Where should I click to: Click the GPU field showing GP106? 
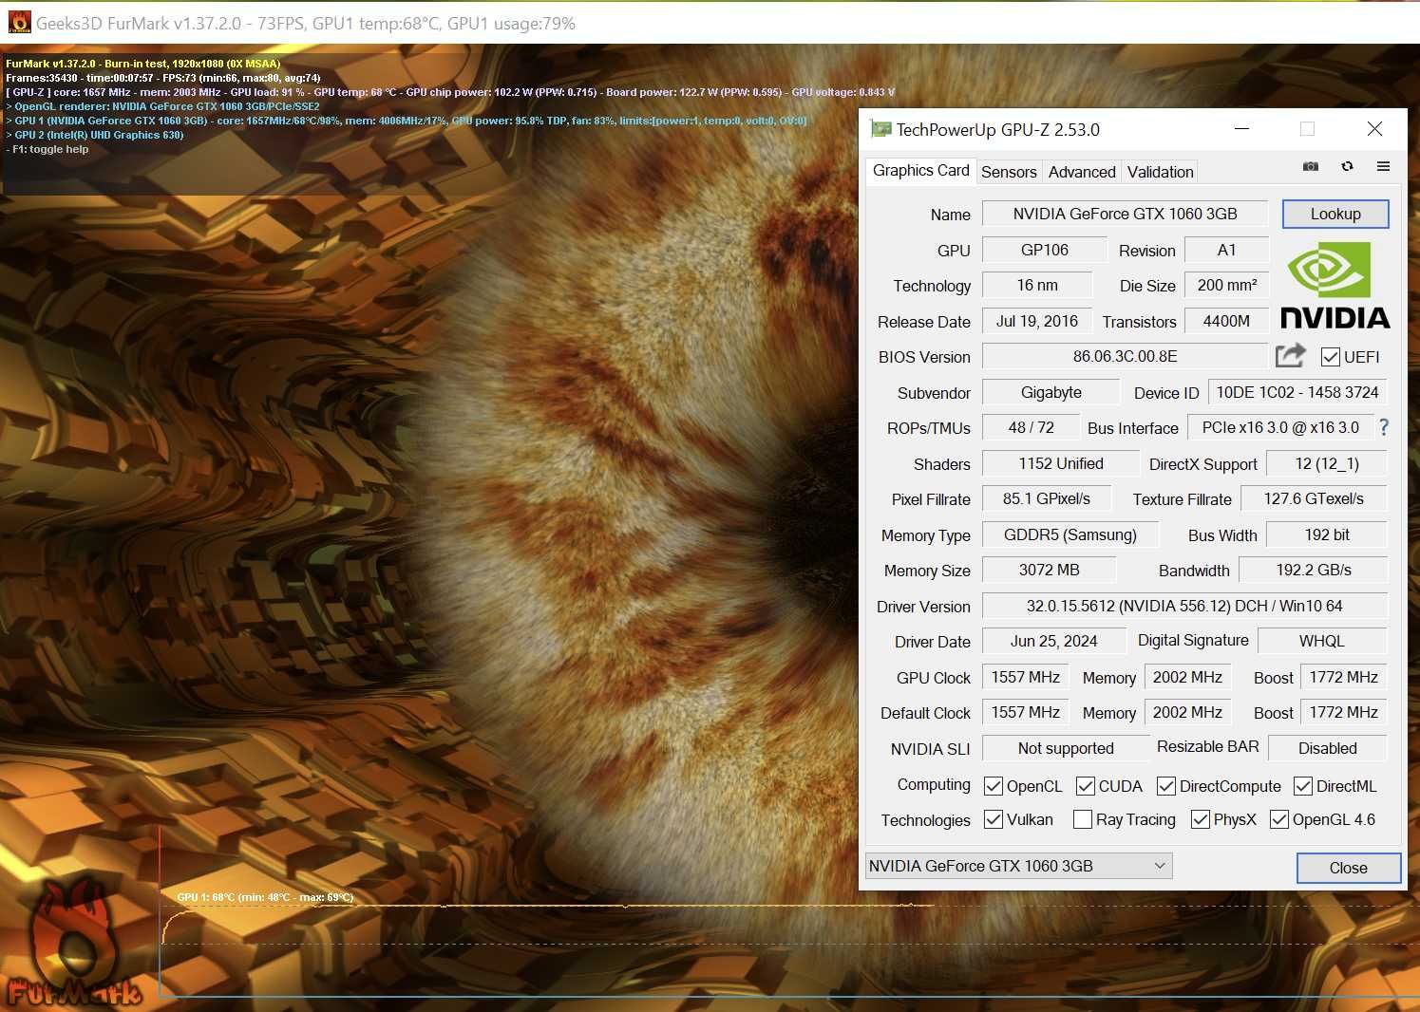tap(1044, 250)
